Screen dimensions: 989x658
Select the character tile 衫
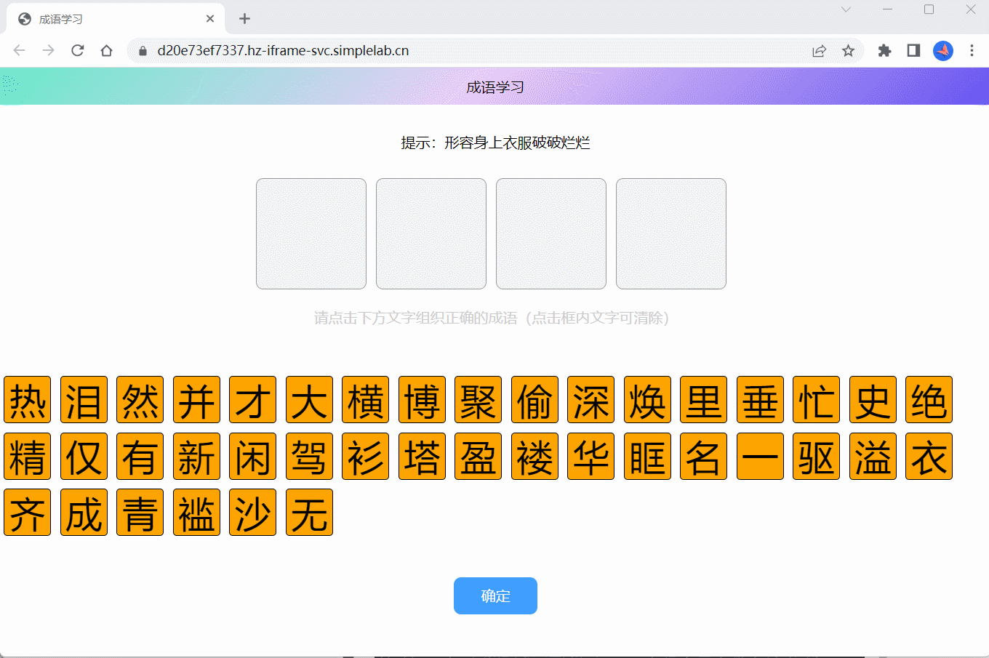click(x=365, y=456)
